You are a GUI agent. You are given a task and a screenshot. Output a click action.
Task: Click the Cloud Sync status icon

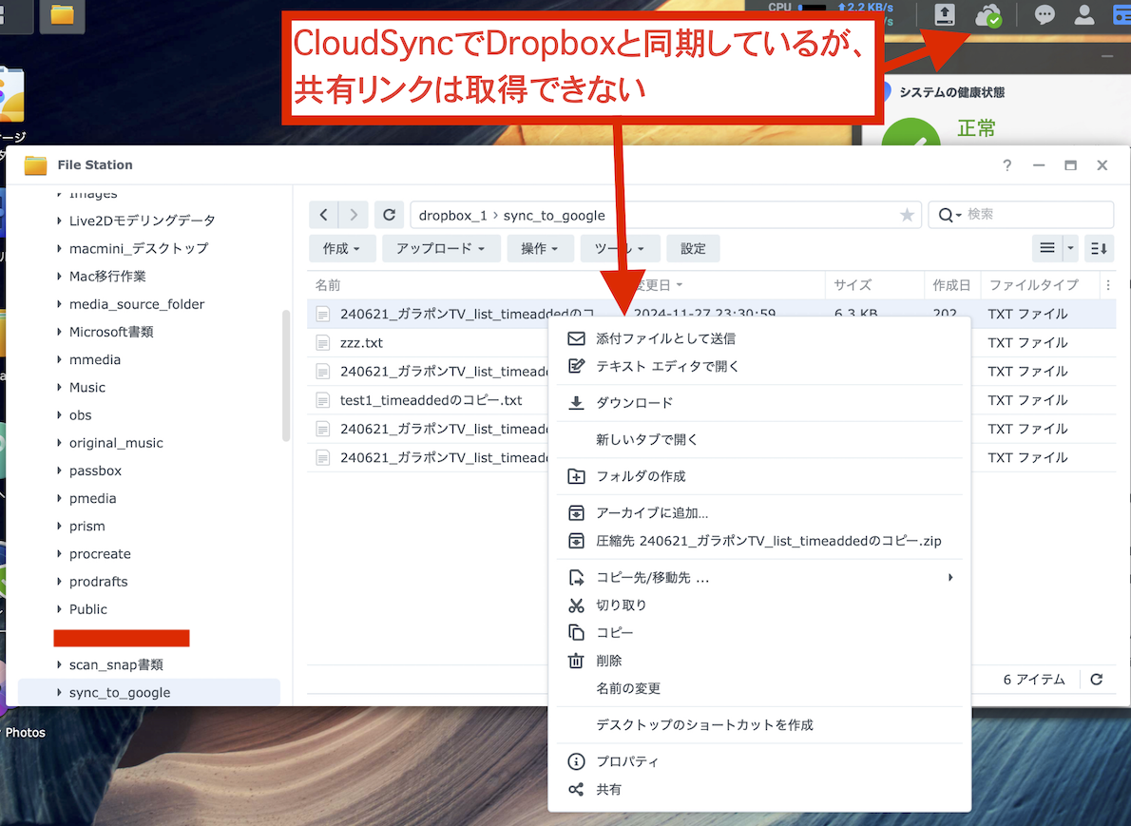[988, 15]
